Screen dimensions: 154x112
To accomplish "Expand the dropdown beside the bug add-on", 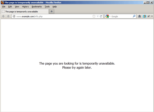I will tap(152, 16).
